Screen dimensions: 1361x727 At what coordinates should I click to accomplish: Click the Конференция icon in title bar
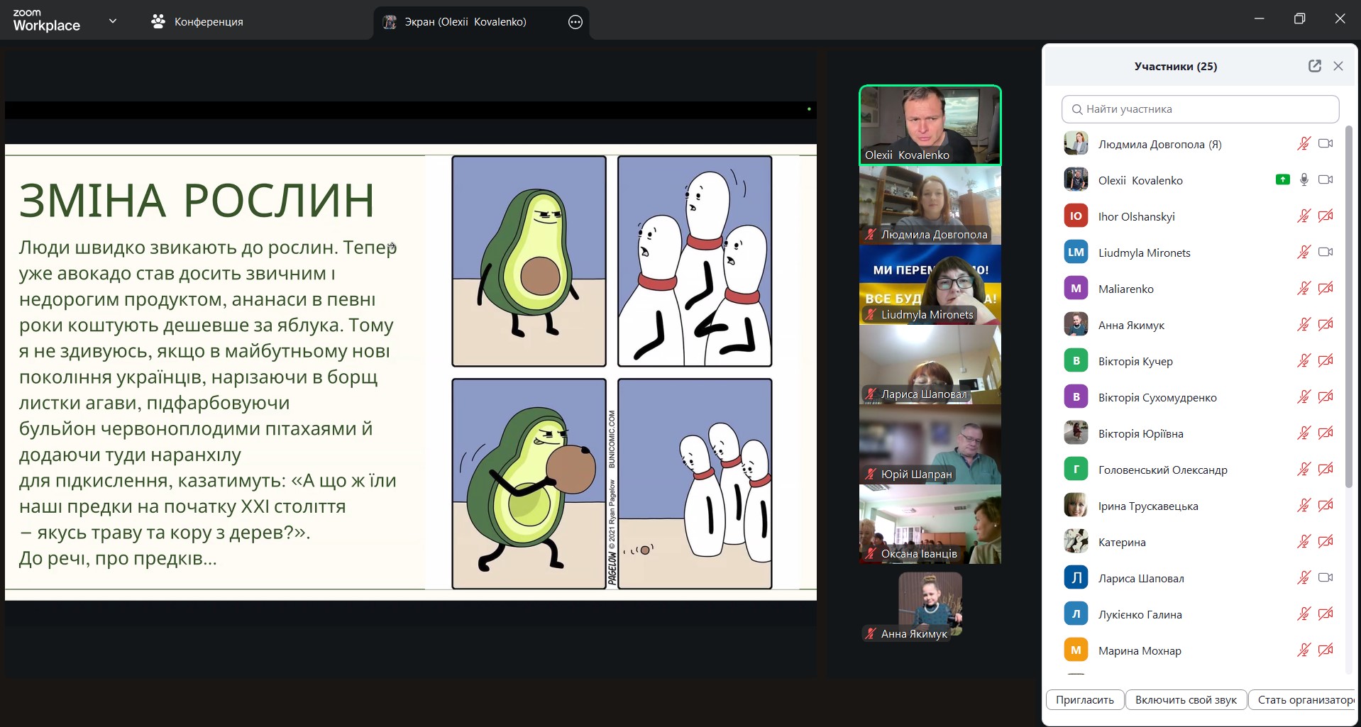158,22
